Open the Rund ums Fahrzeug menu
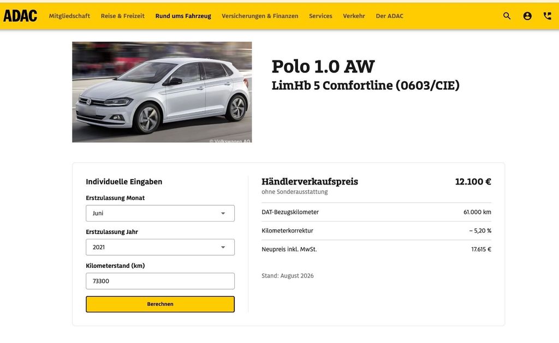 tap(183, 16)
